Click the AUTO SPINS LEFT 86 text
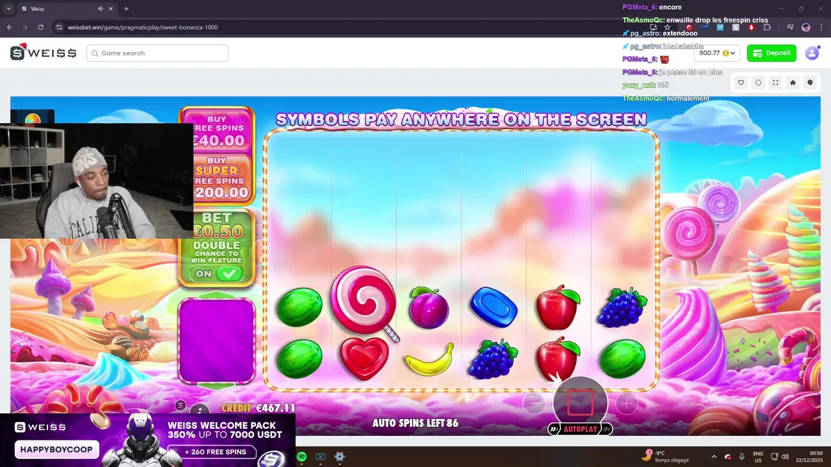831x467 pixels. (x=415, y=423)
